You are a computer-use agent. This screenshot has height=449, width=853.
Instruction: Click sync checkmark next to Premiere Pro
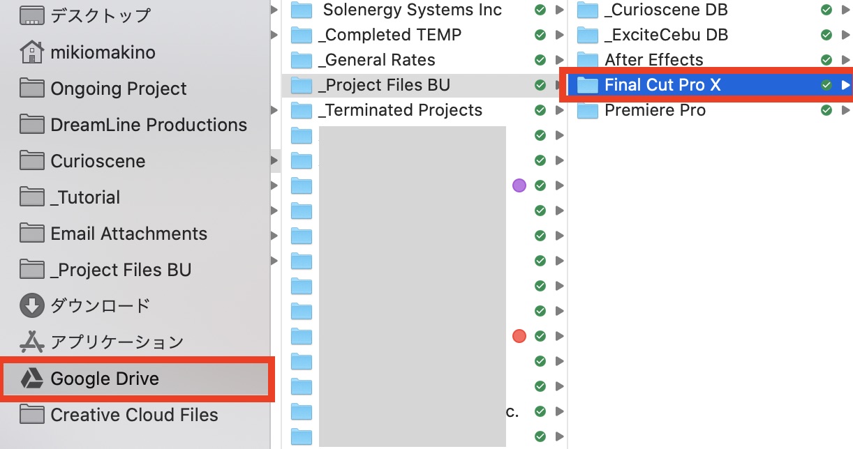826,110
